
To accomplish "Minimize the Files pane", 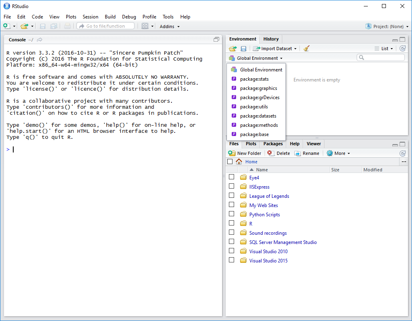I will click(x=395, y=144).
